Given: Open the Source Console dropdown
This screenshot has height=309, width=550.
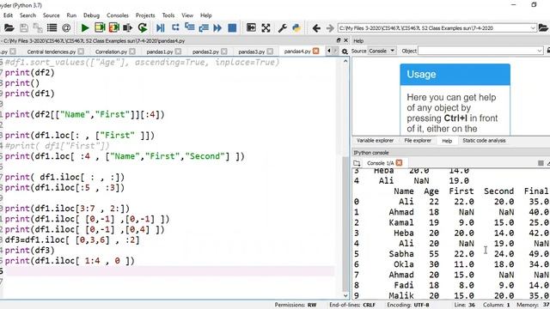Looking at the screenshot, I should click(x=382, y=51).
